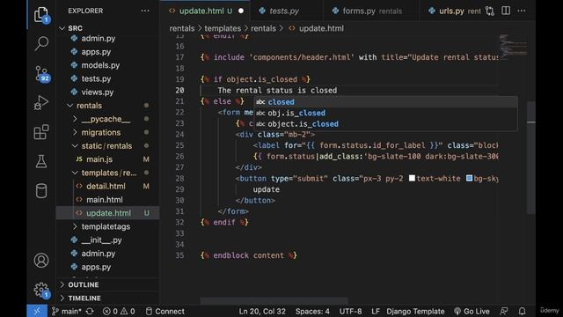Click the Ln 20, Col 32 indicator
Image resolution: width=563 pixels, height=317 pixels.
262,311
